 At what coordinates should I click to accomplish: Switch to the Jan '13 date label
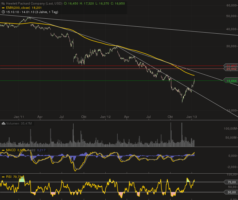click(x=192, y=117)
